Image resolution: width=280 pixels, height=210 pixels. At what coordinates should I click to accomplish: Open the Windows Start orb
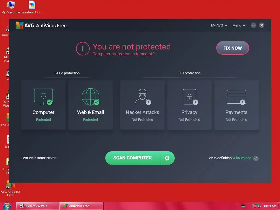[7, 206]
